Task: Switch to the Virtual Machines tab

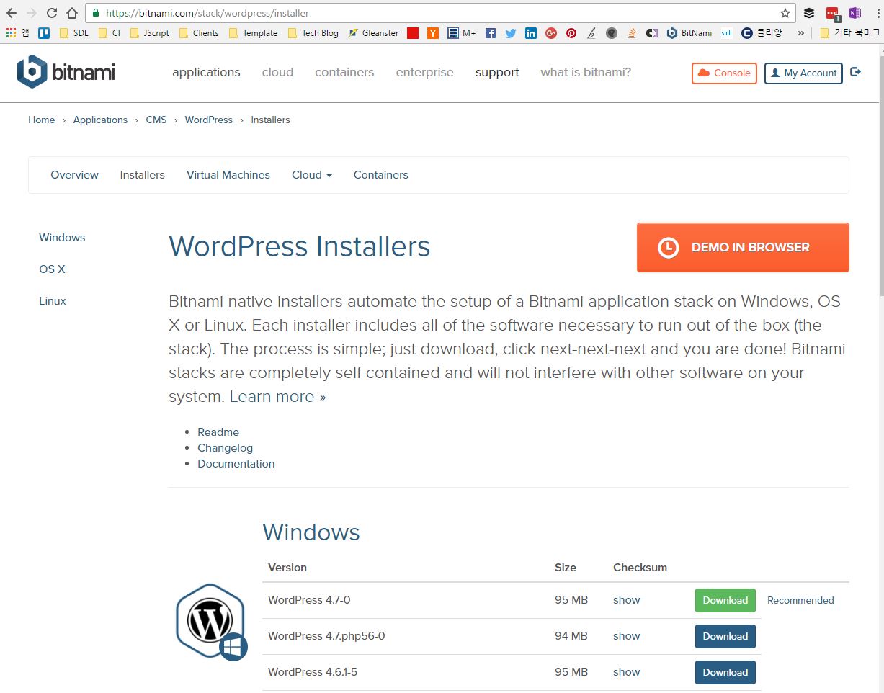Action: coord(228,175)
